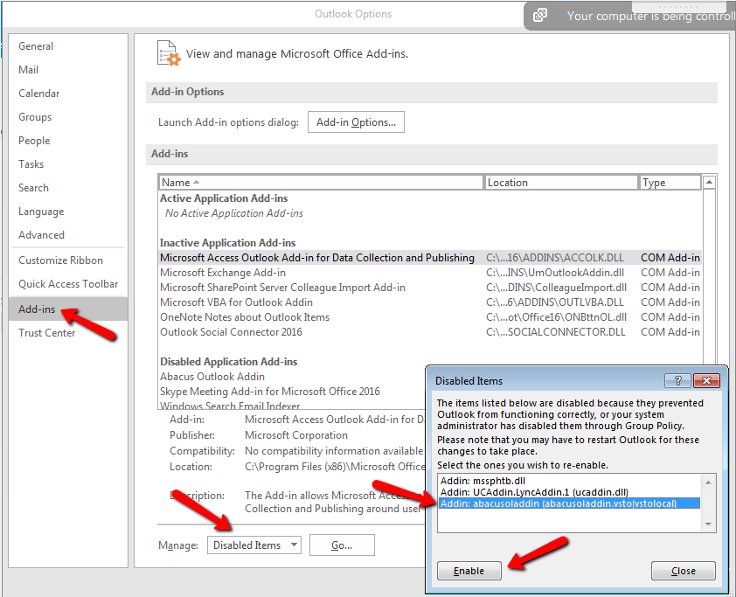This screenshot has width=736, height=597.
Task: Select Addin: UCAddin.LyncAddin.1 entry
Action: (x=569, y=492)
